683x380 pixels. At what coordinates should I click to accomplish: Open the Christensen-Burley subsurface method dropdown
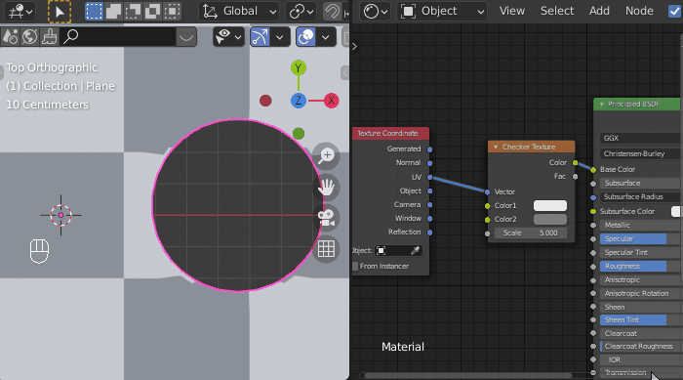(639, 153)
